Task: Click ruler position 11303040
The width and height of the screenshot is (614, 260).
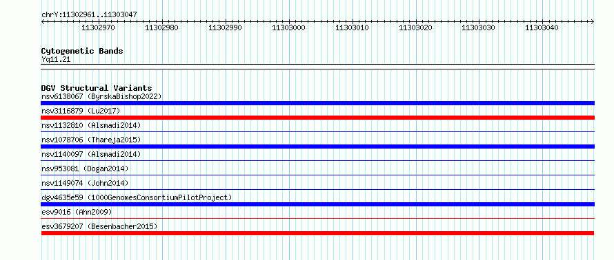Action: [542, 28]
